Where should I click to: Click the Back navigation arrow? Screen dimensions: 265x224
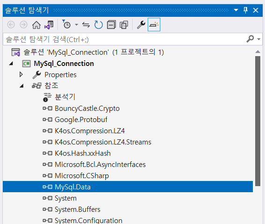(11, 25)
